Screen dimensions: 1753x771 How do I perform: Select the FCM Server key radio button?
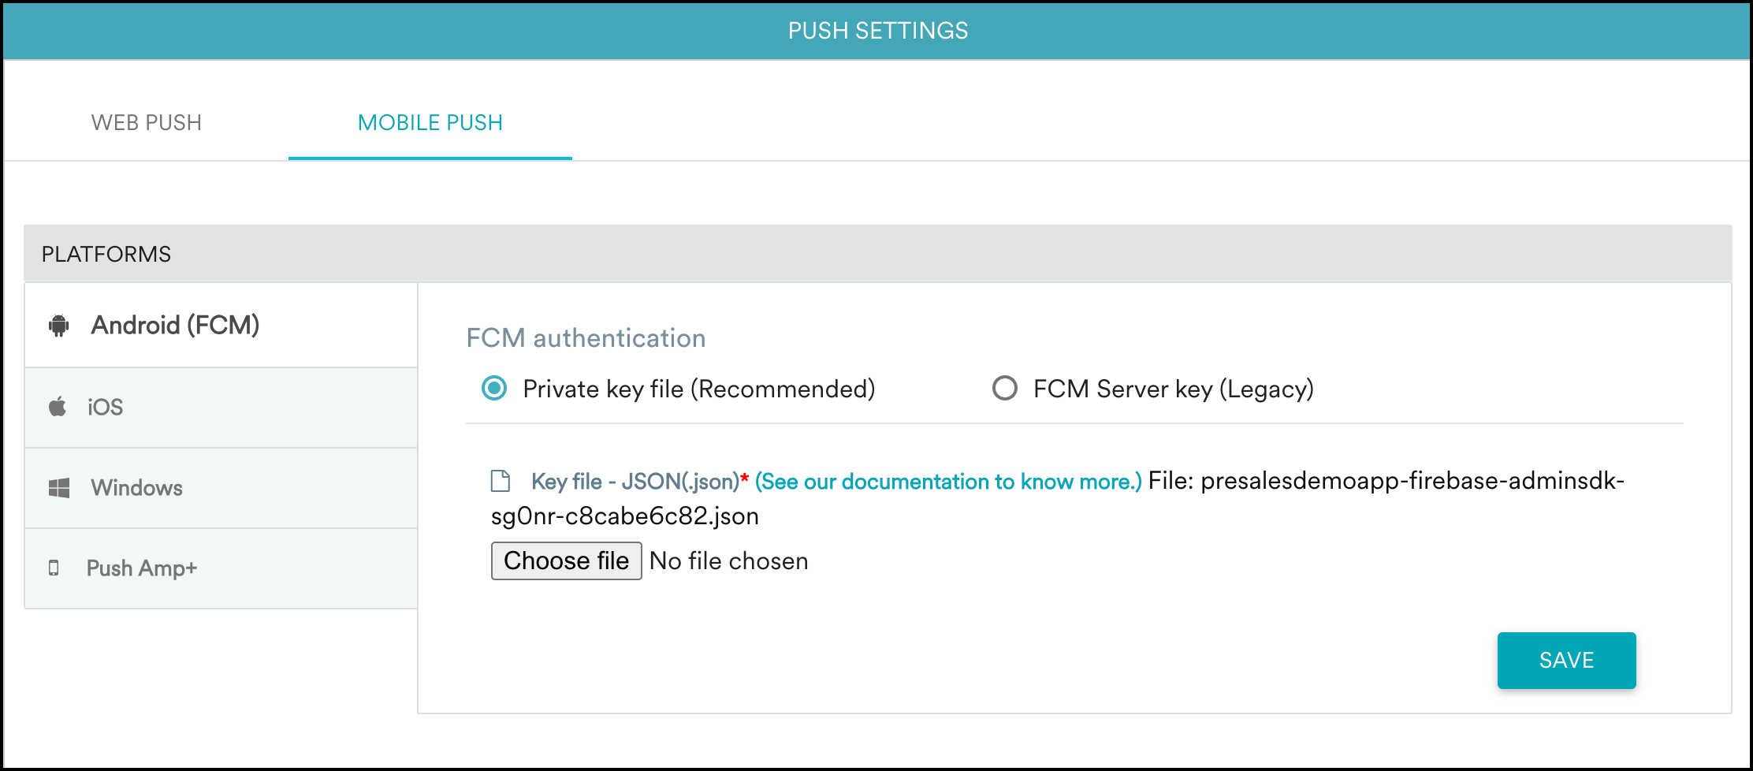[1004, 388]
